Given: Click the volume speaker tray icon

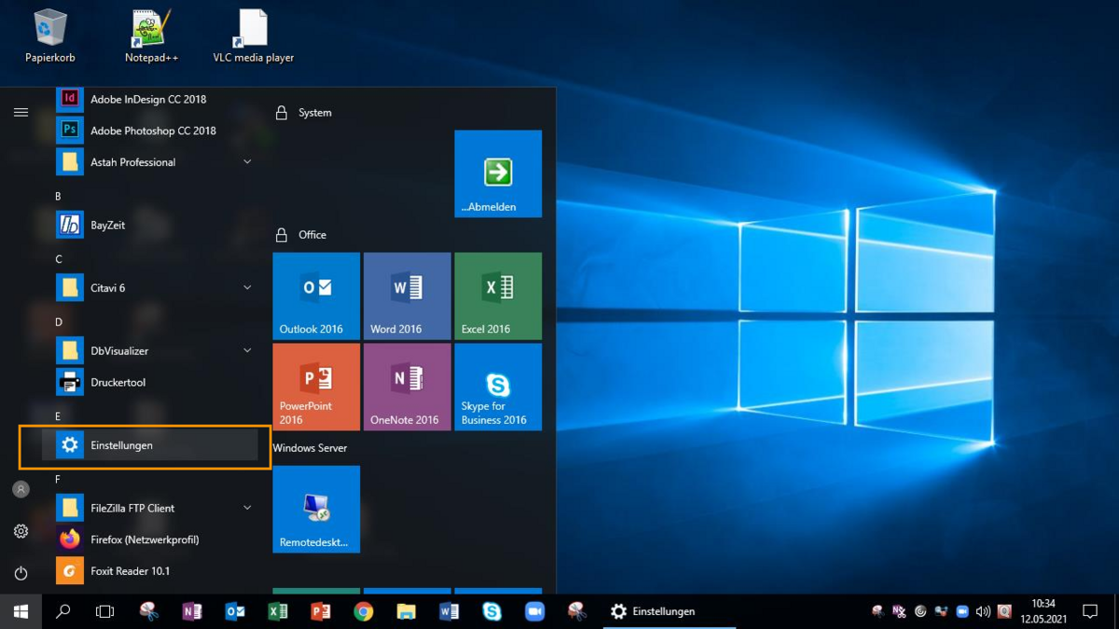Looking at the screenshot, I should click(983, 612).
